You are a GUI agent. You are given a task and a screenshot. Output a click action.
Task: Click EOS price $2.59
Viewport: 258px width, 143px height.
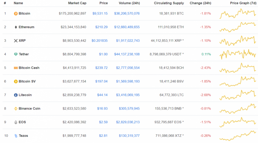click(103, 122)
